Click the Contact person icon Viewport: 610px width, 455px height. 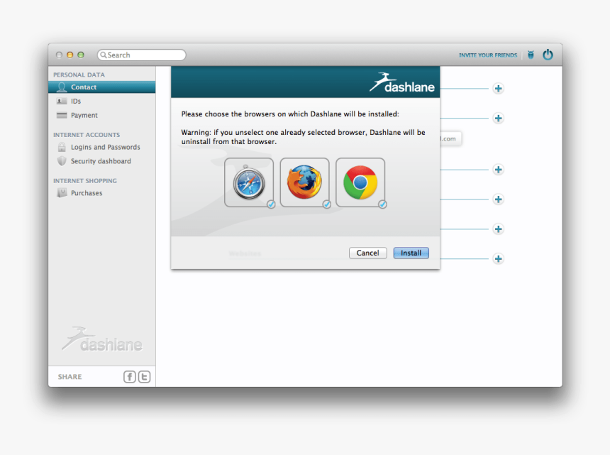tap(62, 87)
